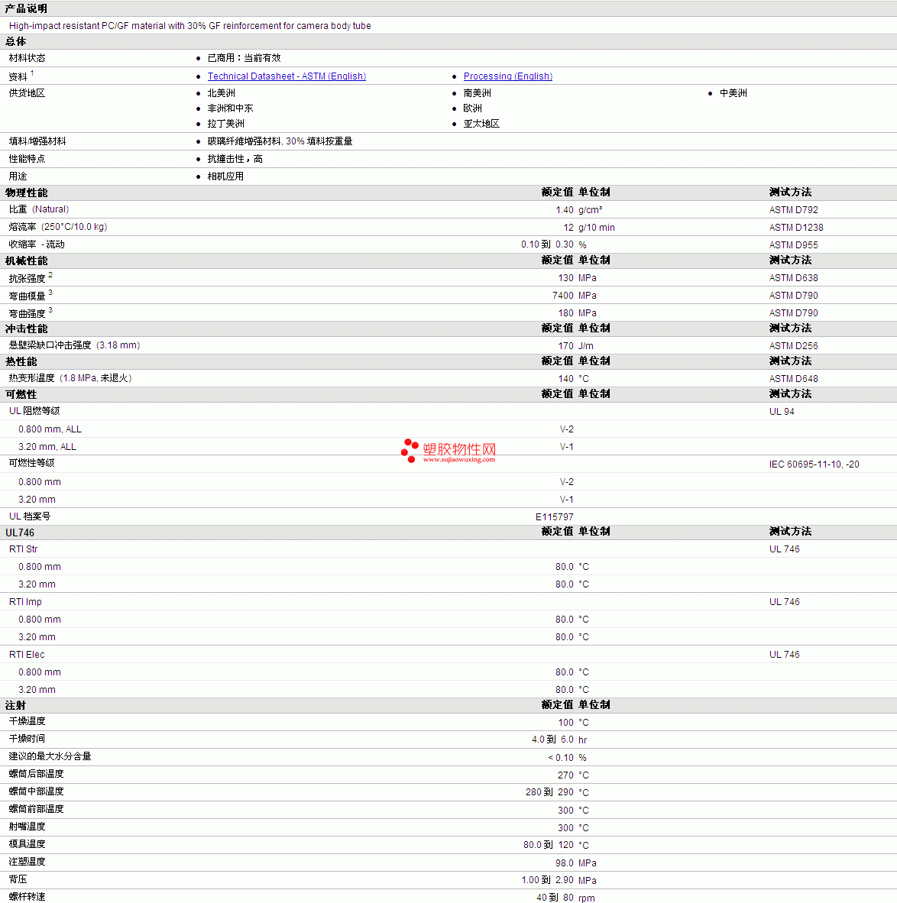Click the ASTM D955 test method cell
Image resolution: width=897 pixels, height=903 pixels.
point(793,244)
